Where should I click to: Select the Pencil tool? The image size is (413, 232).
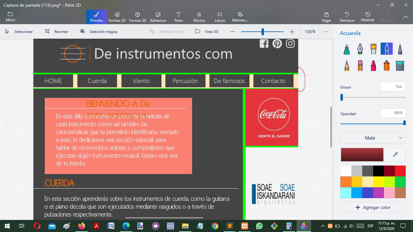point(347,65)
